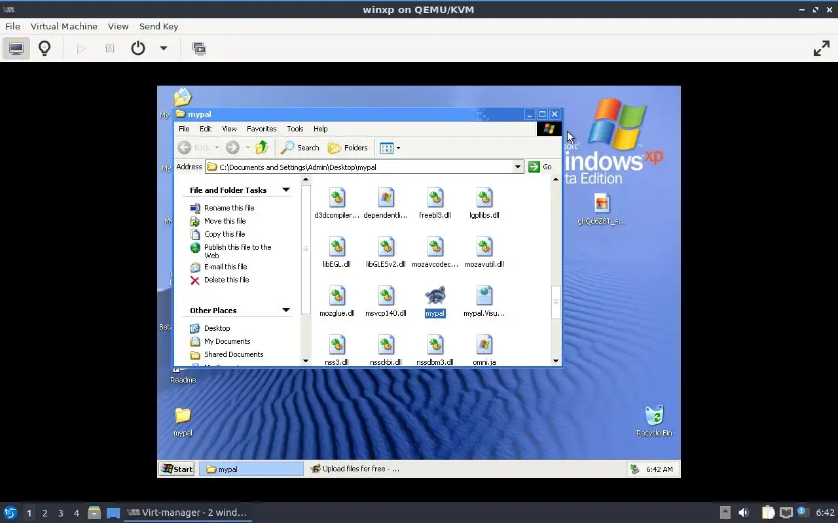Image resolution: width=838 pixels, height=523 pixels.
Task: Select the d3dcompiler dll file icon
Action: point(337,197)
